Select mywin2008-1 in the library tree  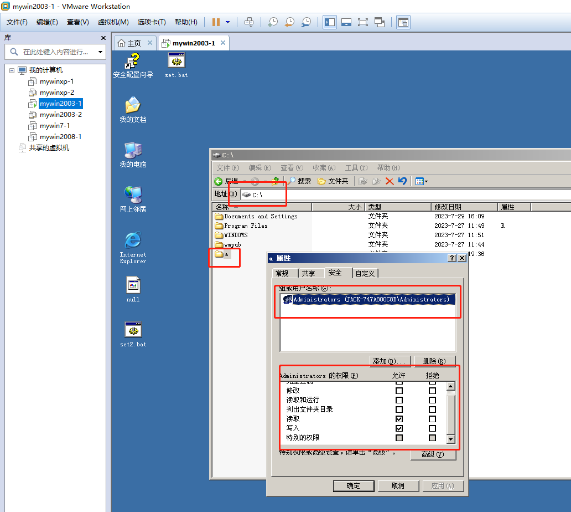point(60,137)
